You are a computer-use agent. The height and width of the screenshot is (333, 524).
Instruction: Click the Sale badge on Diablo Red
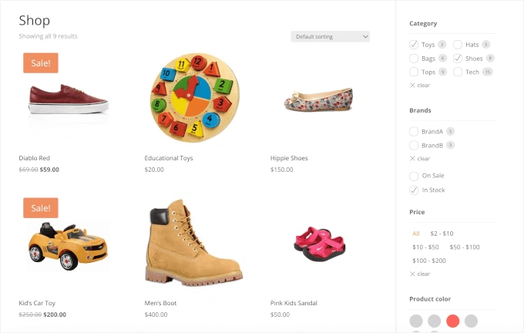click(41, 63)
